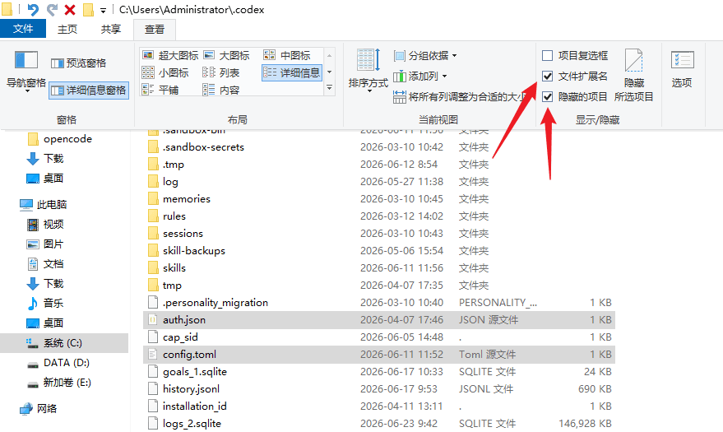Select the memories folder icon
The image size is (723, 432).
[x=153, y=198]
